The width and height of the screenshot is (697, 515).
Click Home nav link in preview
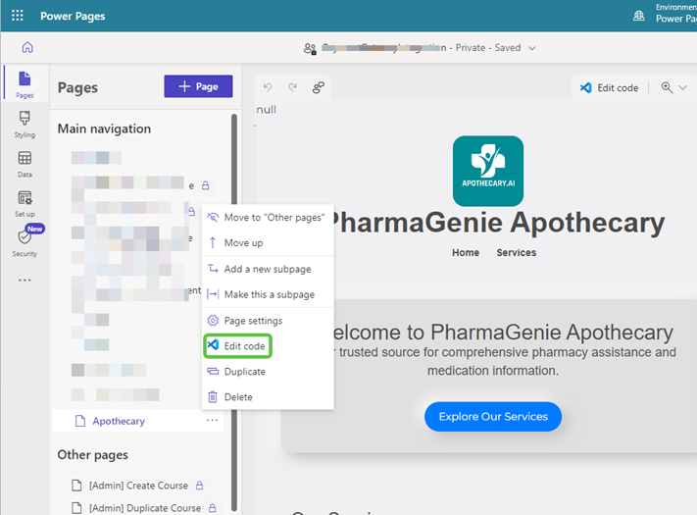pos(466,253)
